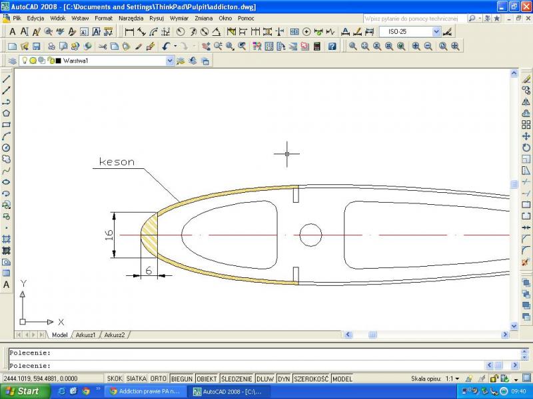This screenshot has width=533, height=399.
Task: Click the Save drawing icon
Action: 36,47
